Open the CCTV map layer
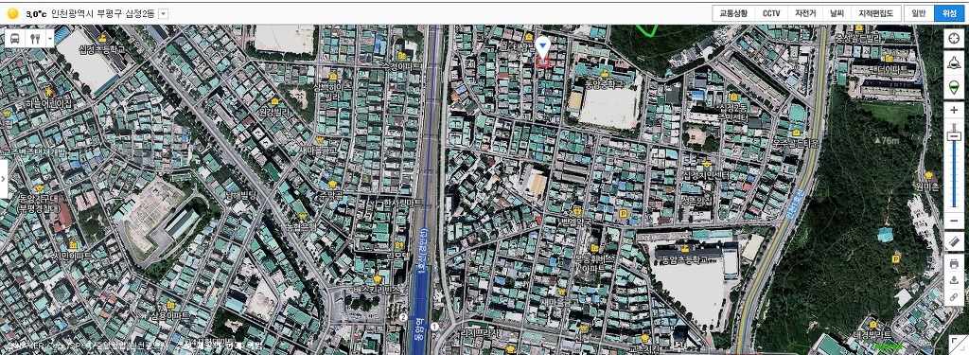 click(x=770, y=13)
